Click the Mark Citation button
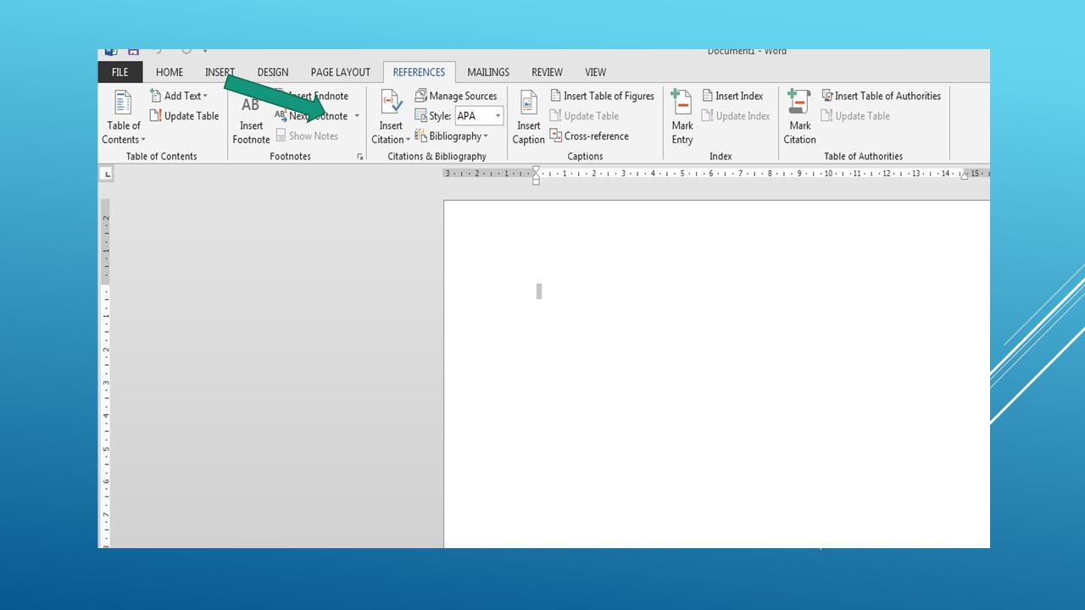 [x=799, y=117]
